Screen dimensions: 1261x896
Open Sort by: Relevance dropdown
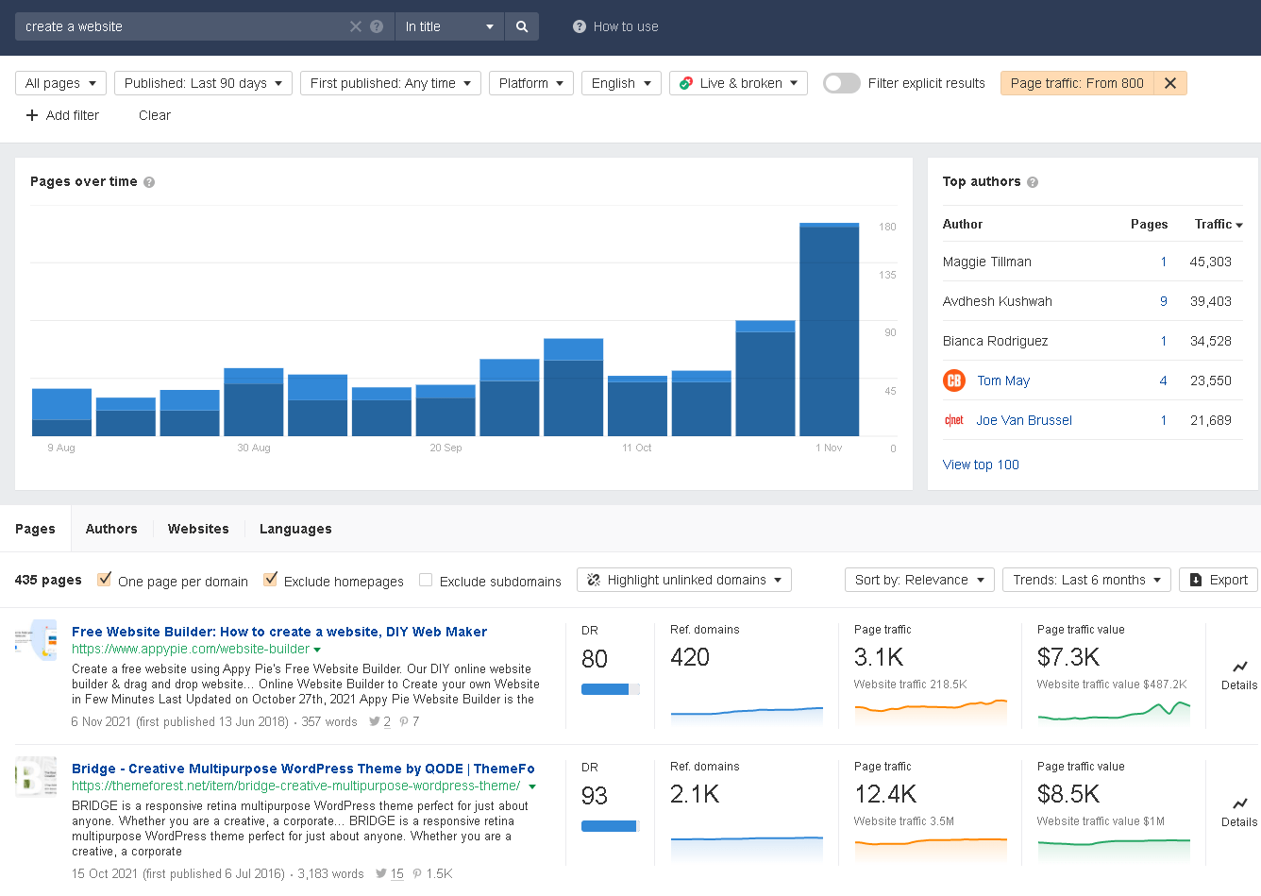[x=919, y=580]
